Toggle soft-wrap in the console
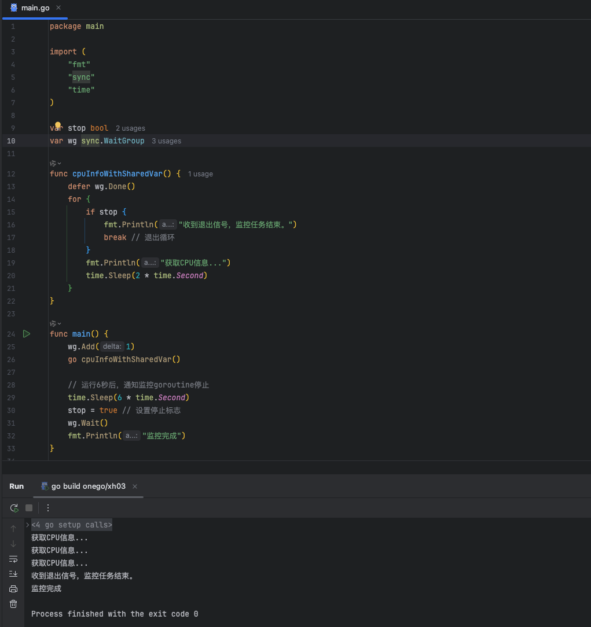The height and width of the screenshot is (627, 591). point(13,559)
